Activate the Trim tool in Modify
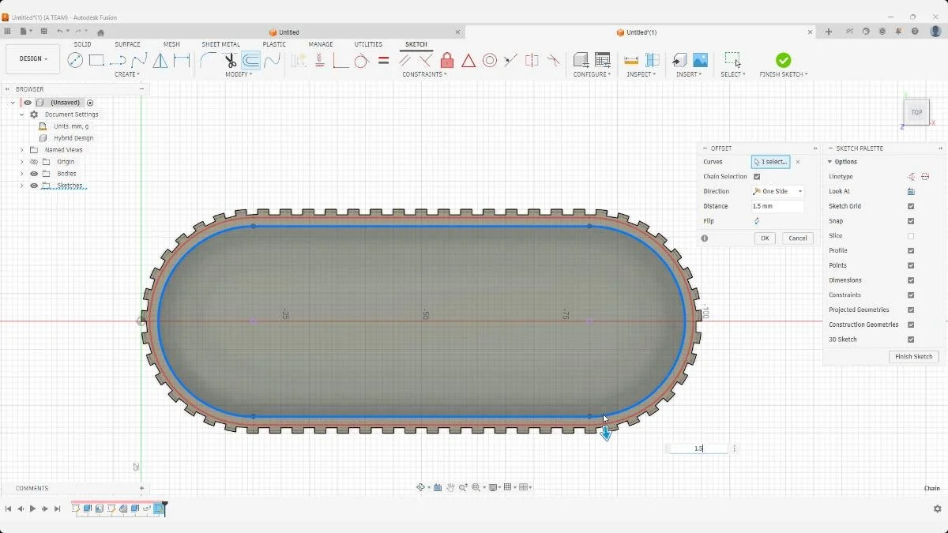Viewport: 948px width, 533px height. (229, 60)
